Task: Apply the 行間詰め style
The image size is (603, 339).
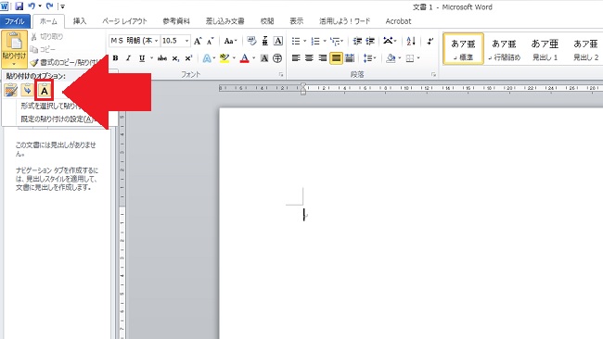Action: (x=504, y=49)
